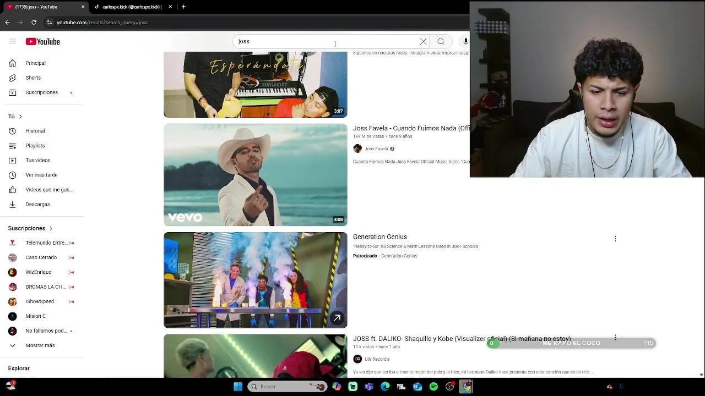Open Microsoft Teams from the taskbar
The image size is (705, 396).
[x=369, y=387]
